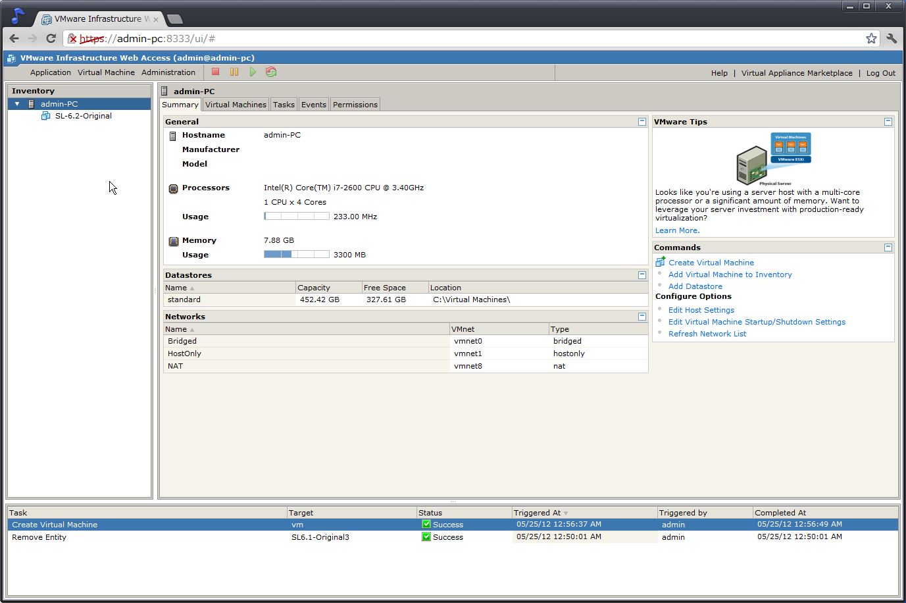Select the Summary tab
This screenshot has height=603, width=906.
click(x=180, y=105)
